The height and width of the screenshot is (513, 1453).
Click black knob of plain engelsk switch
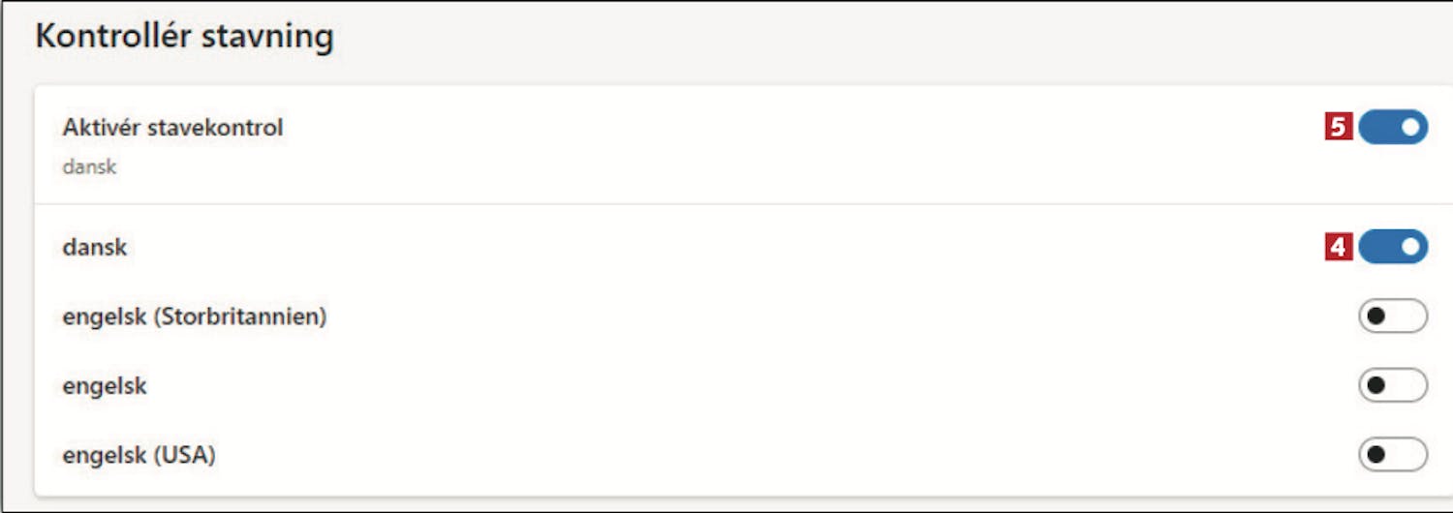[1376, 386]
